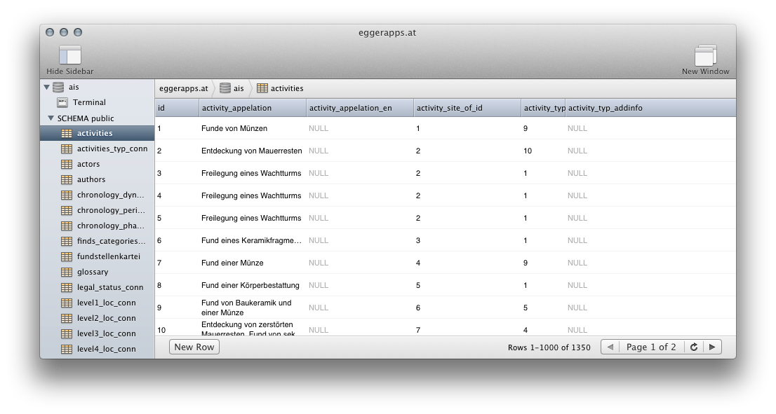This screenshot has height=414, width=776.
Task: Select 'Fund eines Keramikfragme…' cell
Action: 251,240
